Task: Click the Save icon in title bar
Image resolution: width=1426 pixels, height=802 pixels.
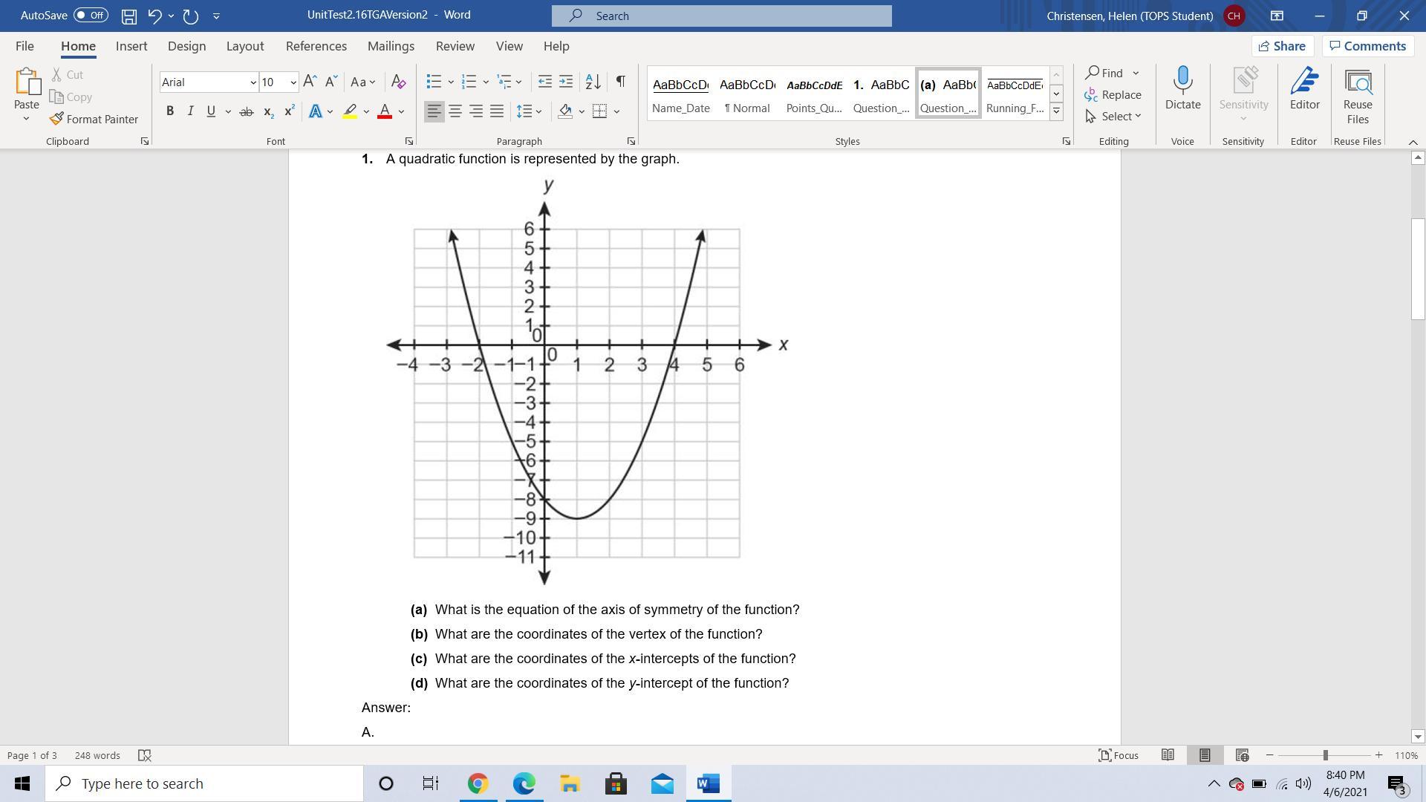Action: coord(128,16)
